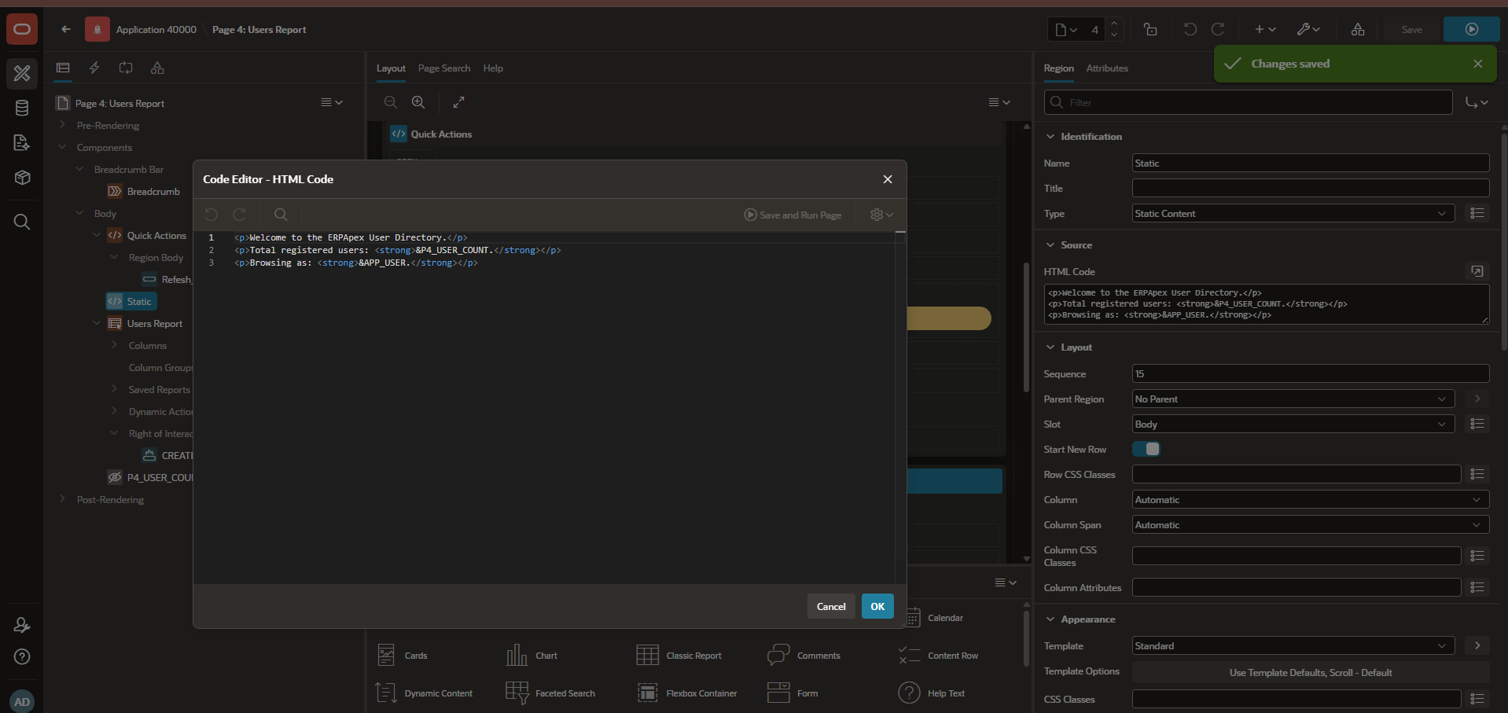Increment the page number stepper
The image size is (1508, 713).
click(x=1114, y=24)
